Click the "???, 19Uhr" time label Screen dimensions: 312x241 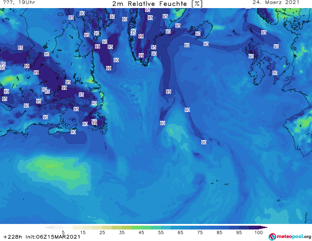pos(19,3)
